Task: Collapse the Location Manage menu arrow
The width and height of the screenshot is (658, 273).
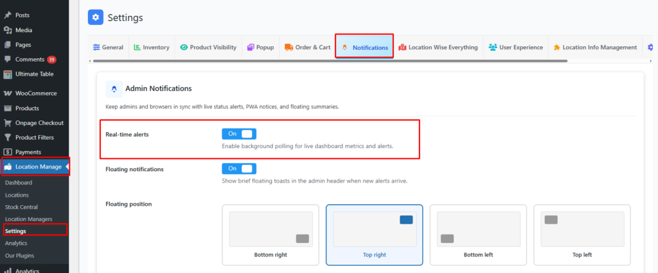Action: coord(66,167)
